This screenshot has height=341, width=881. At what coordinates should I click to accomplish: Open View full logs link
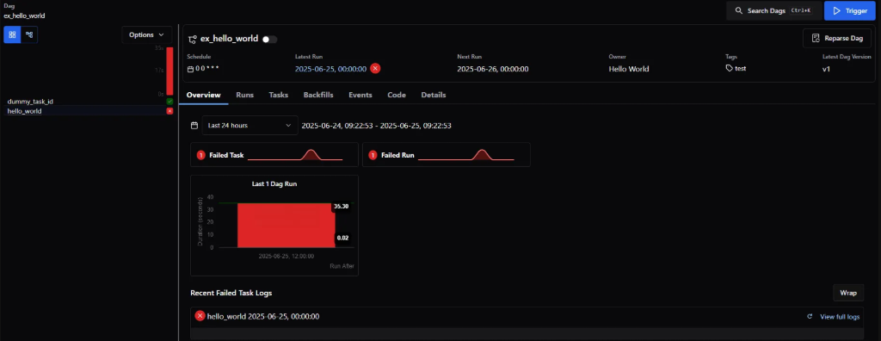click(x=840, y=317)
